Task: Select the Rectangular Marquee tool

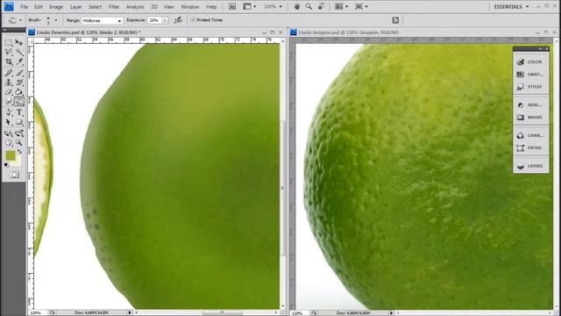Action: [9, 43]
